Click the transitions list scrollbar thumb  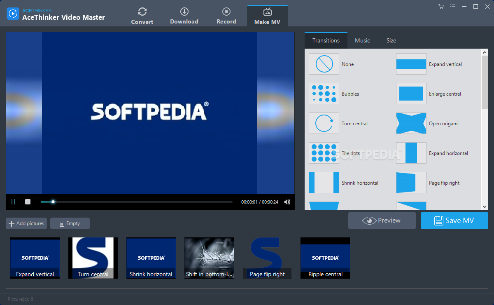(x=485, y=82)
